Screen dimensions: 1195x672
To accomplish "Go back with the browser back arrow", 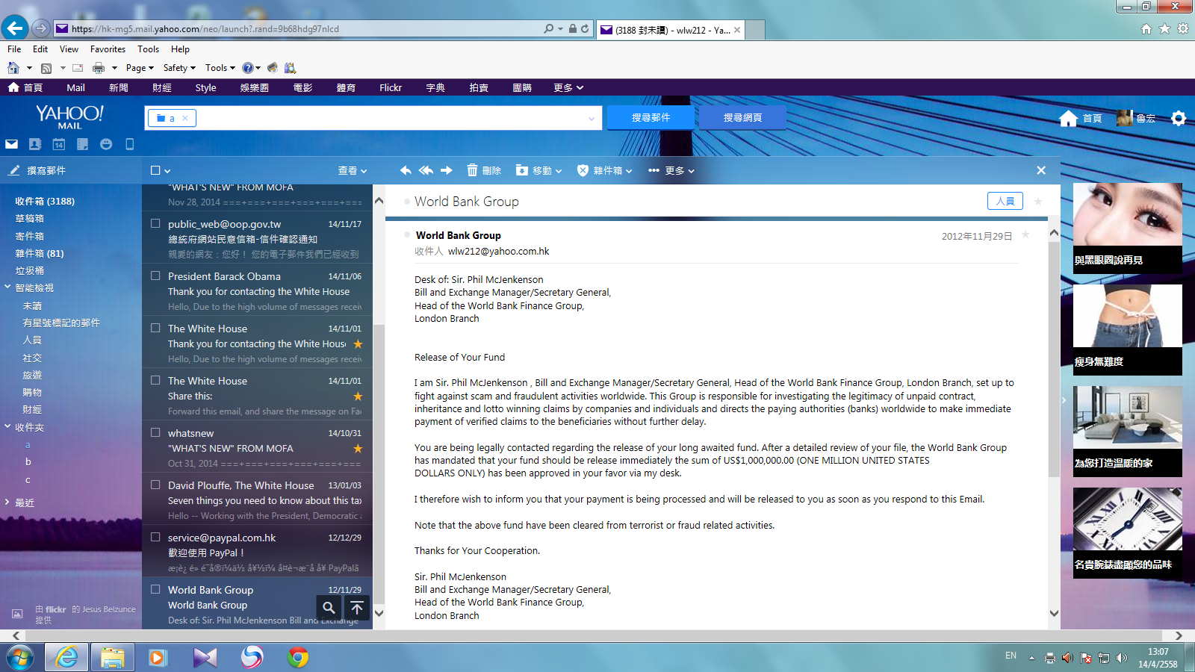I will tap(15, 28).
